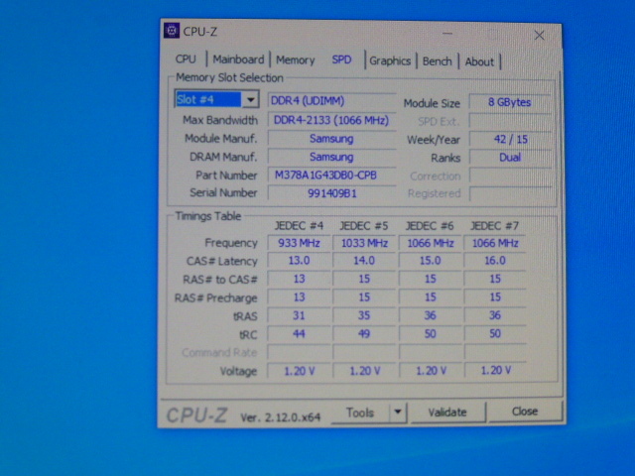Click the DRAM Manuf. Samsung value
635x476 pixels.
coord(331,157)
